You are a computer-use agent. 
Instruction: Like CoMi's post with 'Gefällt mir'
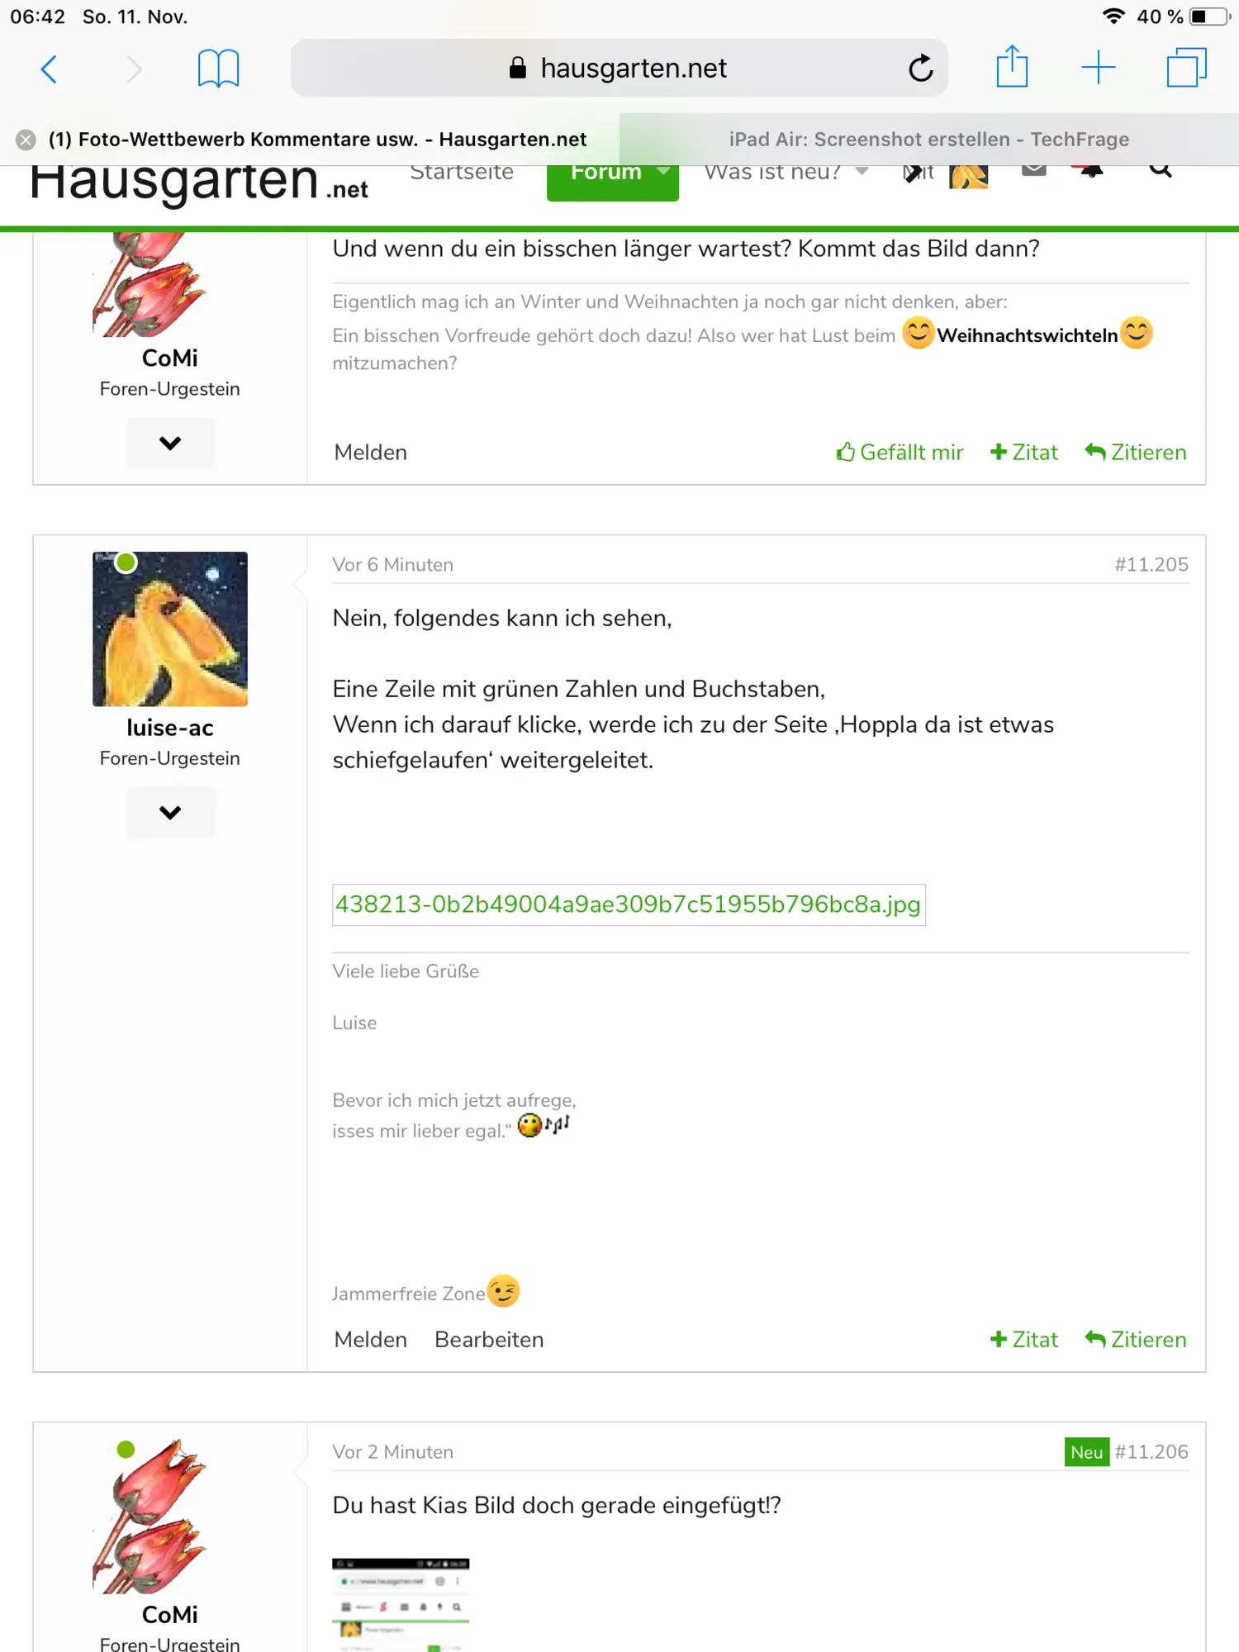[x=900, y=453]
